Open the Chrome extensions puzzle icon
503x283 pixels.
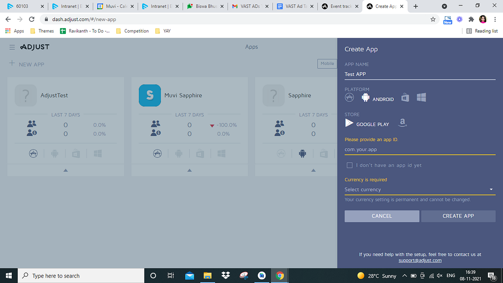(x=471, y=19)
